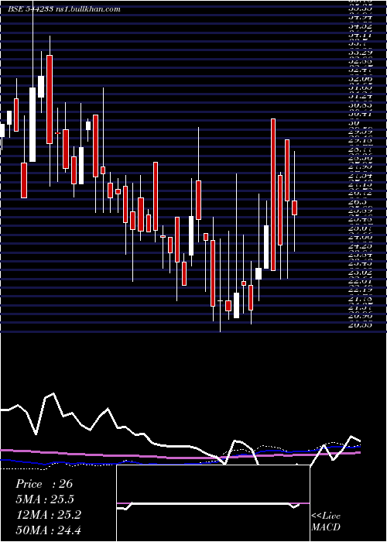This screenshot has height=542, width=387.
Task: Click the 30 price axis label
Action: pyautogui.click(x=353, y=123)
